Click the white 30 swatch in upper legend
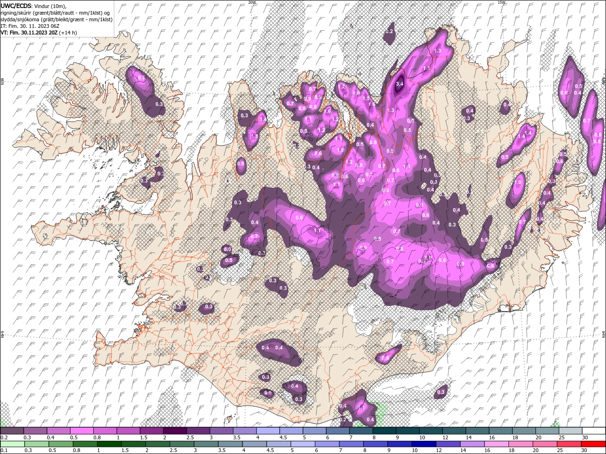The height and width of the screenshot is (454, 606). pyautogui.click(x=594, y=431)
